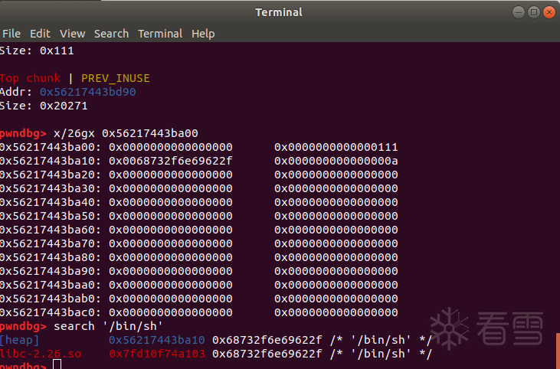Click the [heap] search result label

(x=20, y=340)
